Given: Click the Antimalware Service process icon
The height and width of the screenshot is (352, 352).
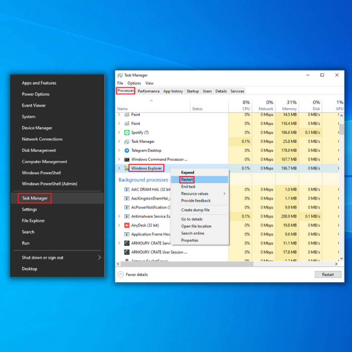Looking at the screenshot, I should 127,216.
